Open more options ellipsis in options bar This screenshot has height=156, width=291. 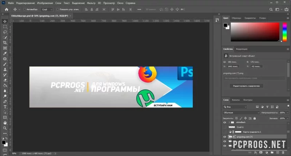pos(139,9)
